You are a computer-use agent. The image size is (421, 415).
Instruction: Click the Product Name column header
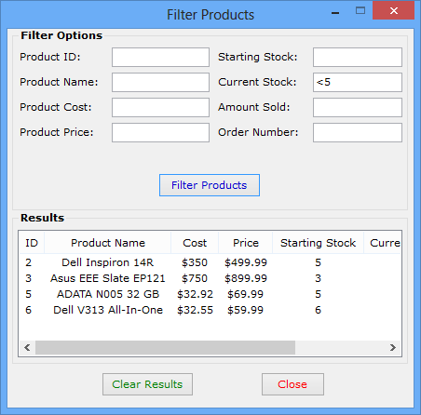108,243
